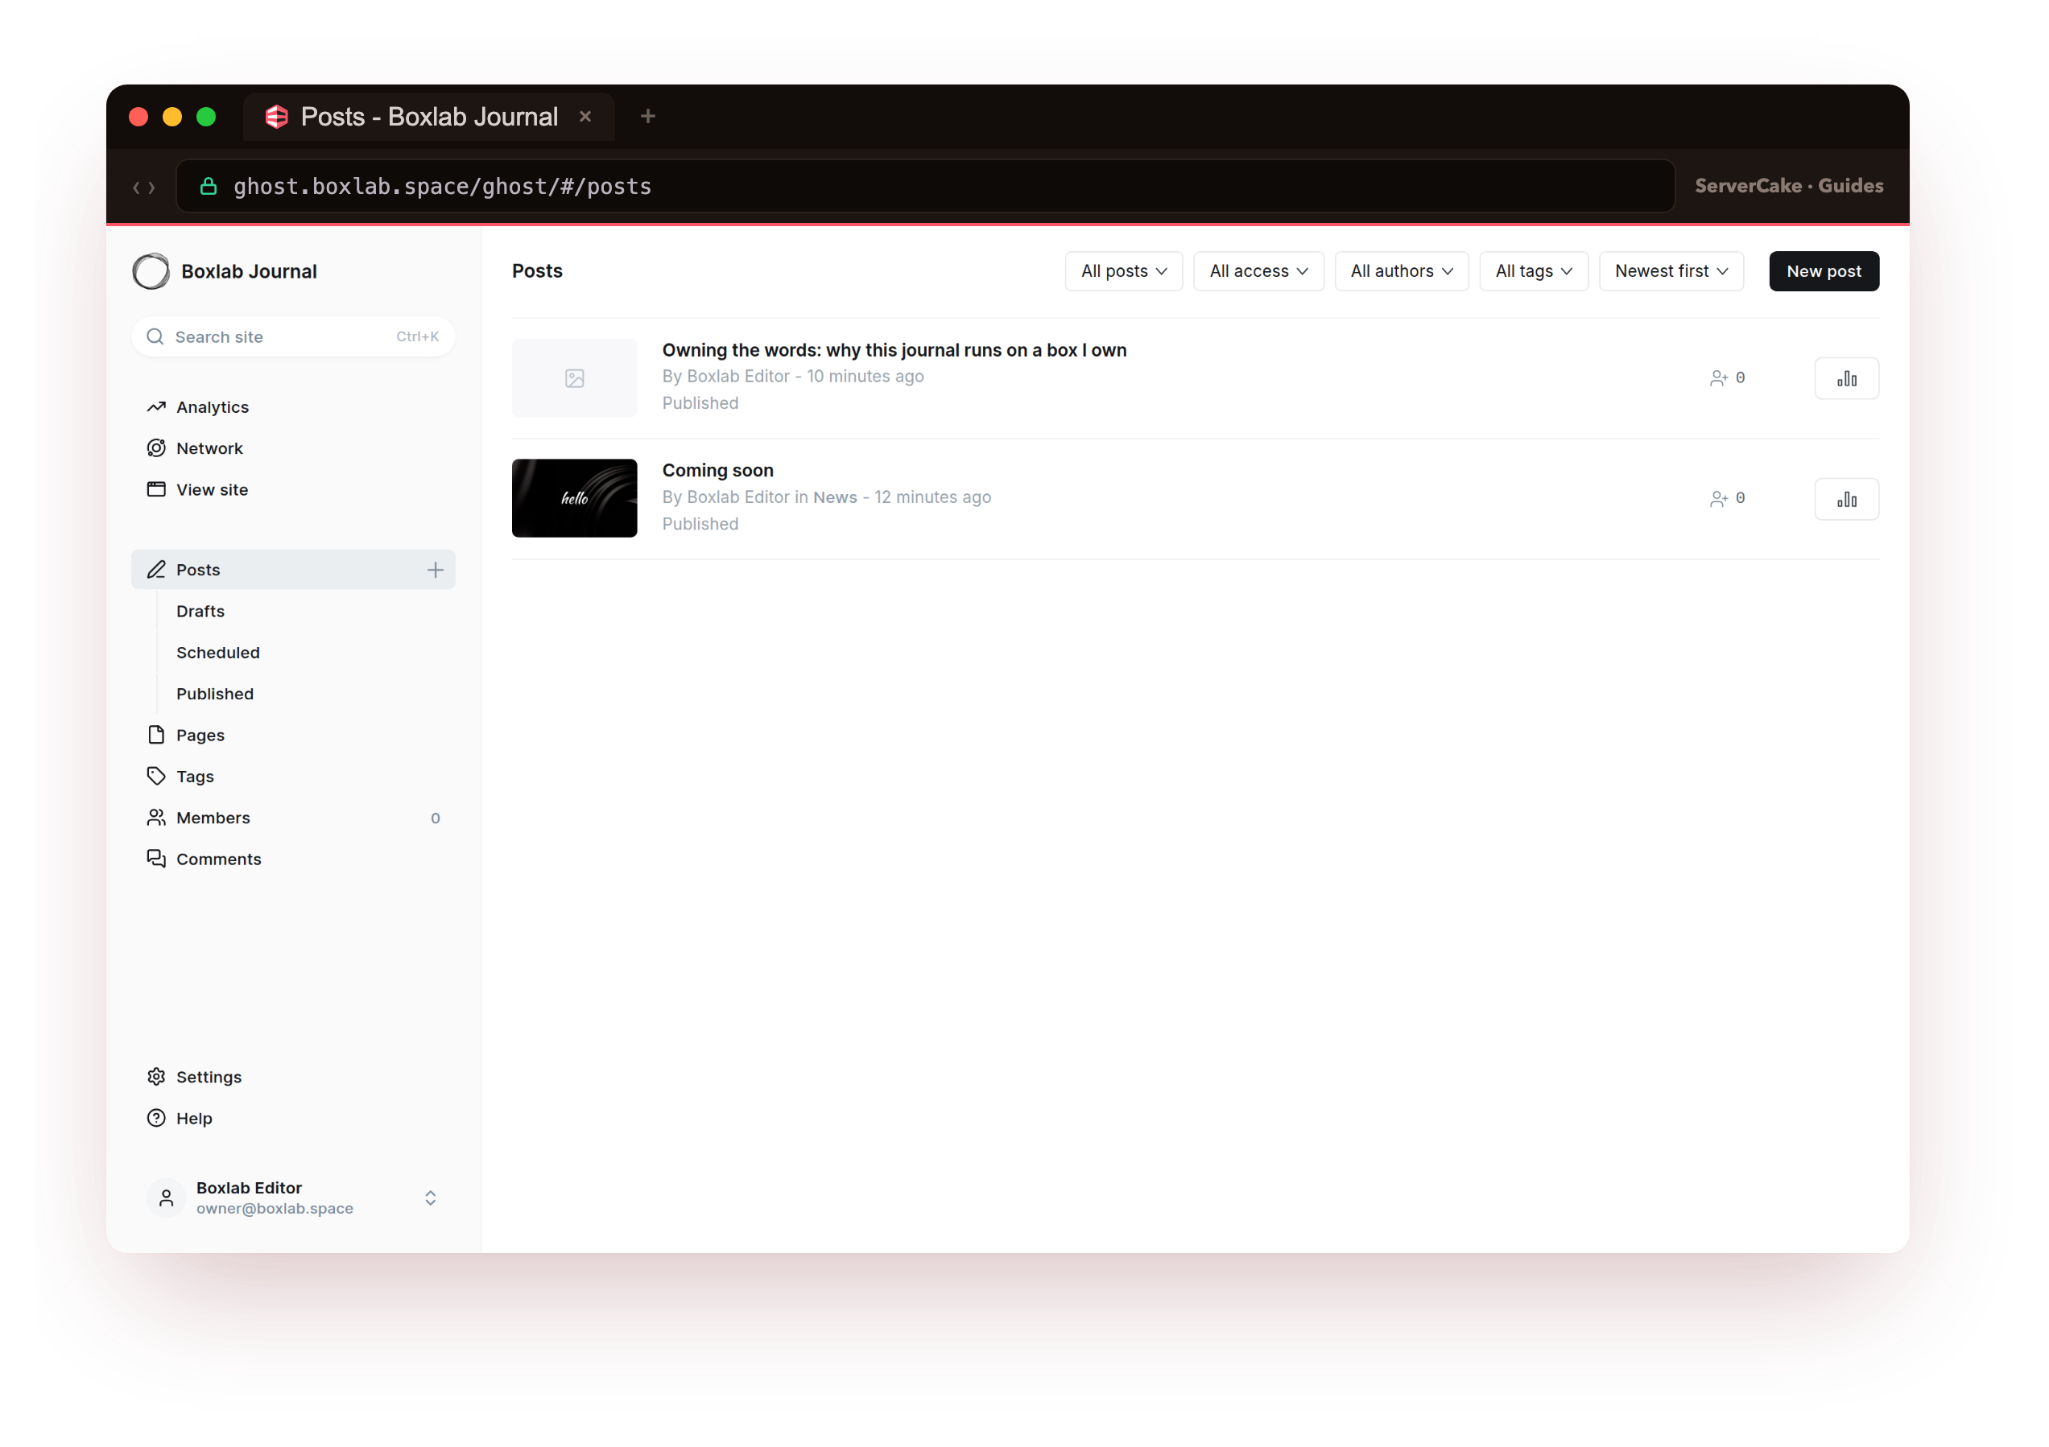2049x1447 pixels.
Task: Open the Members section
Action: coord(293,818)
